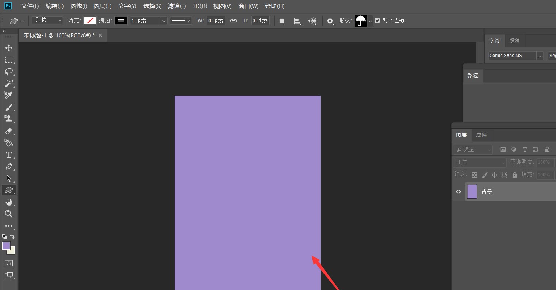Toggle the Align Edges checkbox

click(377, 20)
